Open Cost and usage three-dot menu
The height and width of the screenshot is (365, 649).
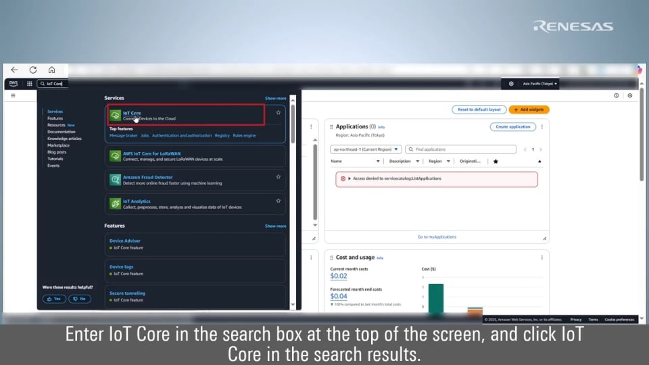click(x=542, y=258)
